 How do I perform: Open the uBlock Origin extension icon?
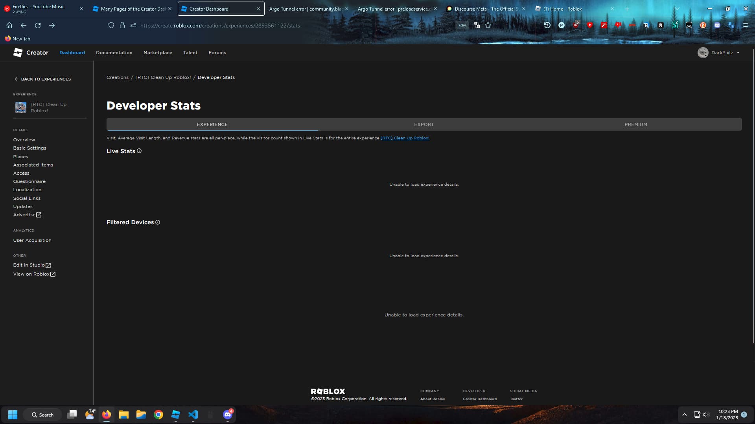click(576, 25)
